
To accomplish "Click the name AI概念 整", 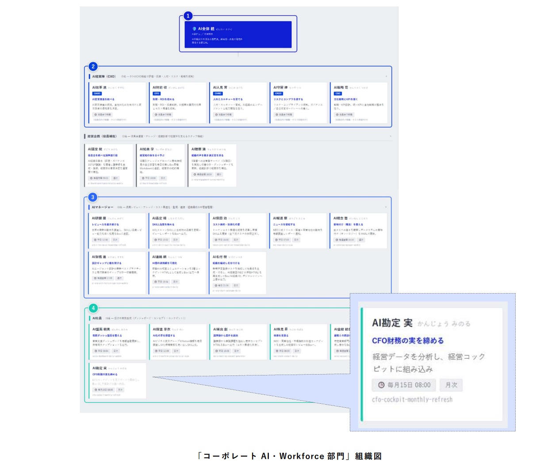I will click(x=341, y=218).
